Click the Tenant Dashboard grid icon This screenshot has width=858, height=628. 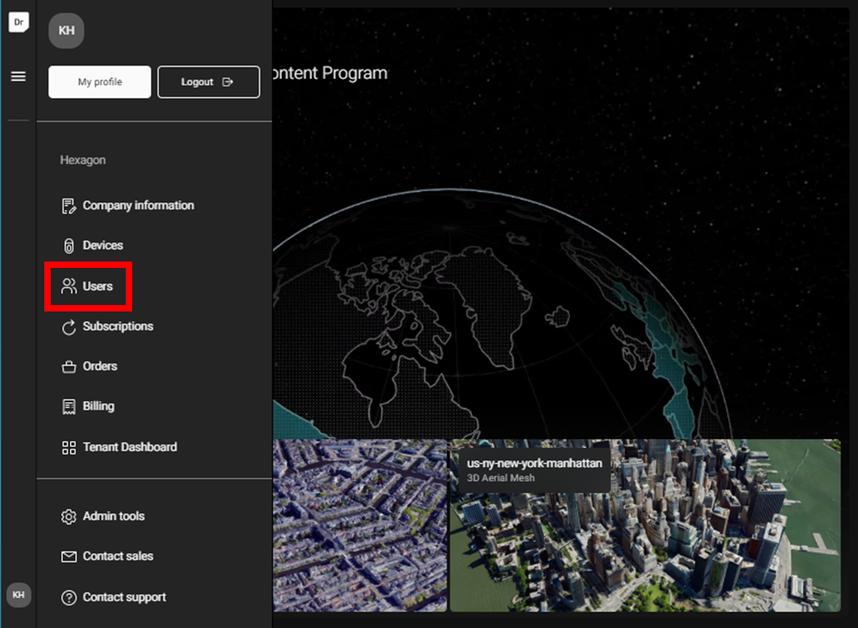pos(69,447)
